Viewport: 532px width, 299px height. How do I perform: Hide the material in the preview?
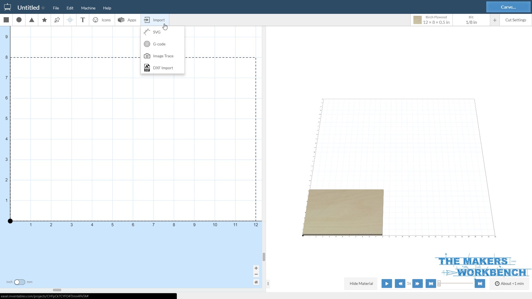[x=360, y=283]
